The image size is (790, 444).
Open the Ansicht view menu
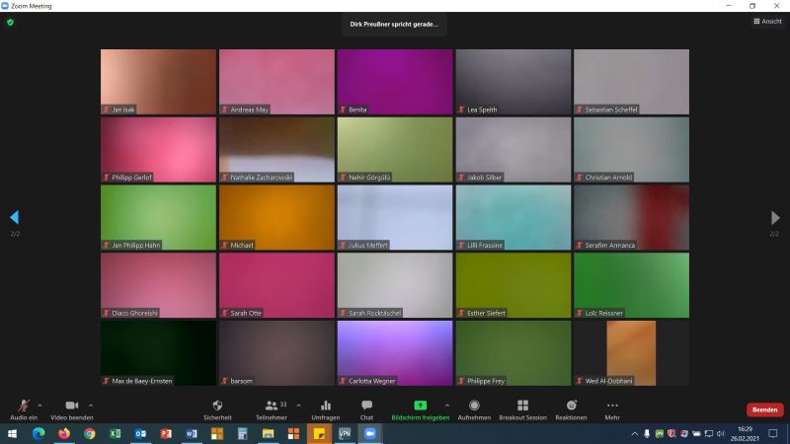pos(766,21)
